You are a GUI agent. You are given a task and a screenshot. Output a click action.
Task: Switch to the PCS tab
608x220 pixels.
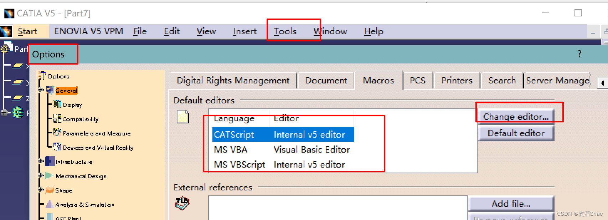418,81
